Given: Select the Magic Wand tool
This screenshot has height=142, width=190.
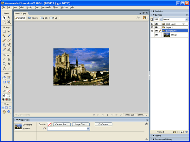Looking at the screenshot, I should click(4, 36).
